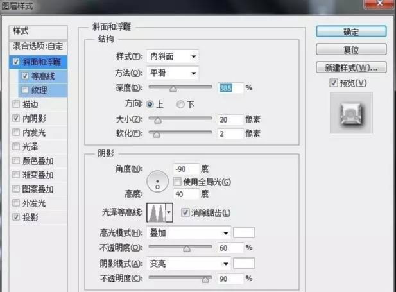The image size is (396, 292).
Task: Click the 大小 pixel value field
Action: pos(230,119)
